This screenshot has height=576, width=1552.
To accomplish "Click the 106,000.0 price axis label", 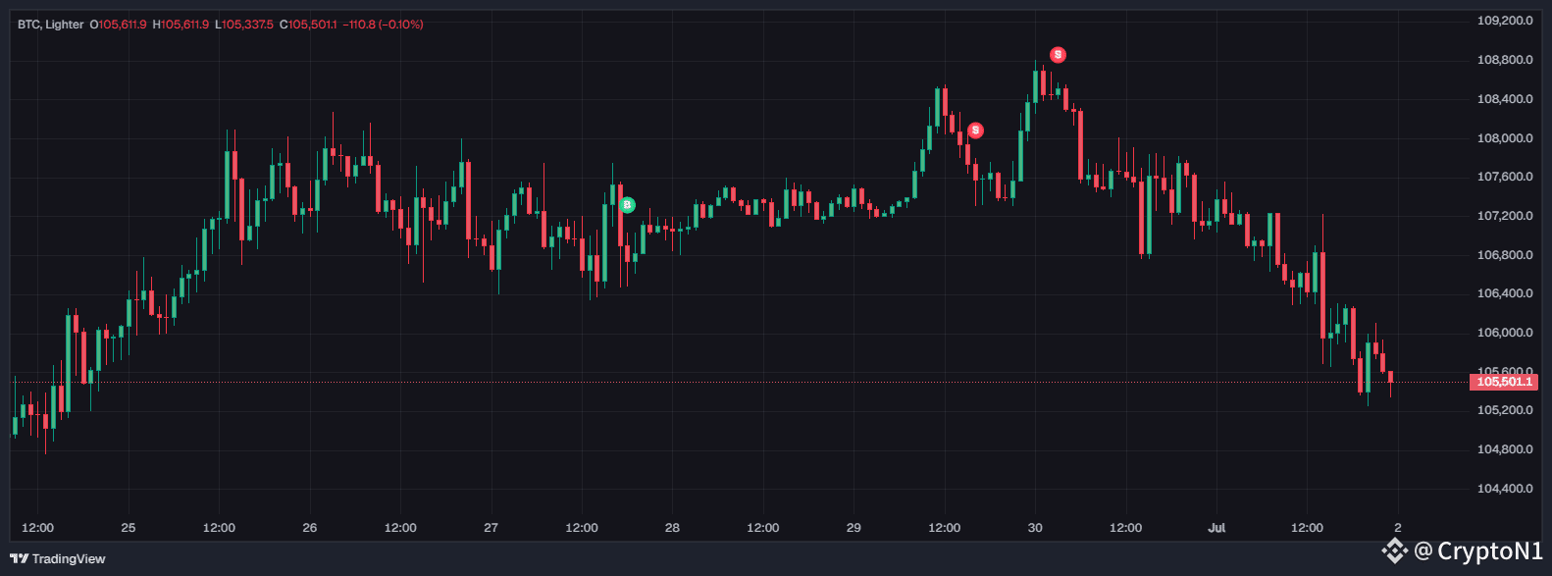I will pyautogui.click(x=1505, y=333).
